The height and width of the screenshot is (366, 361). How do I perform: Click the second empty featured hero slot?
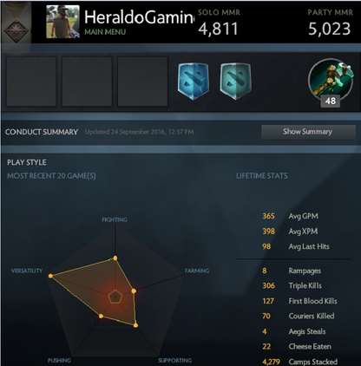coord(87,82)
